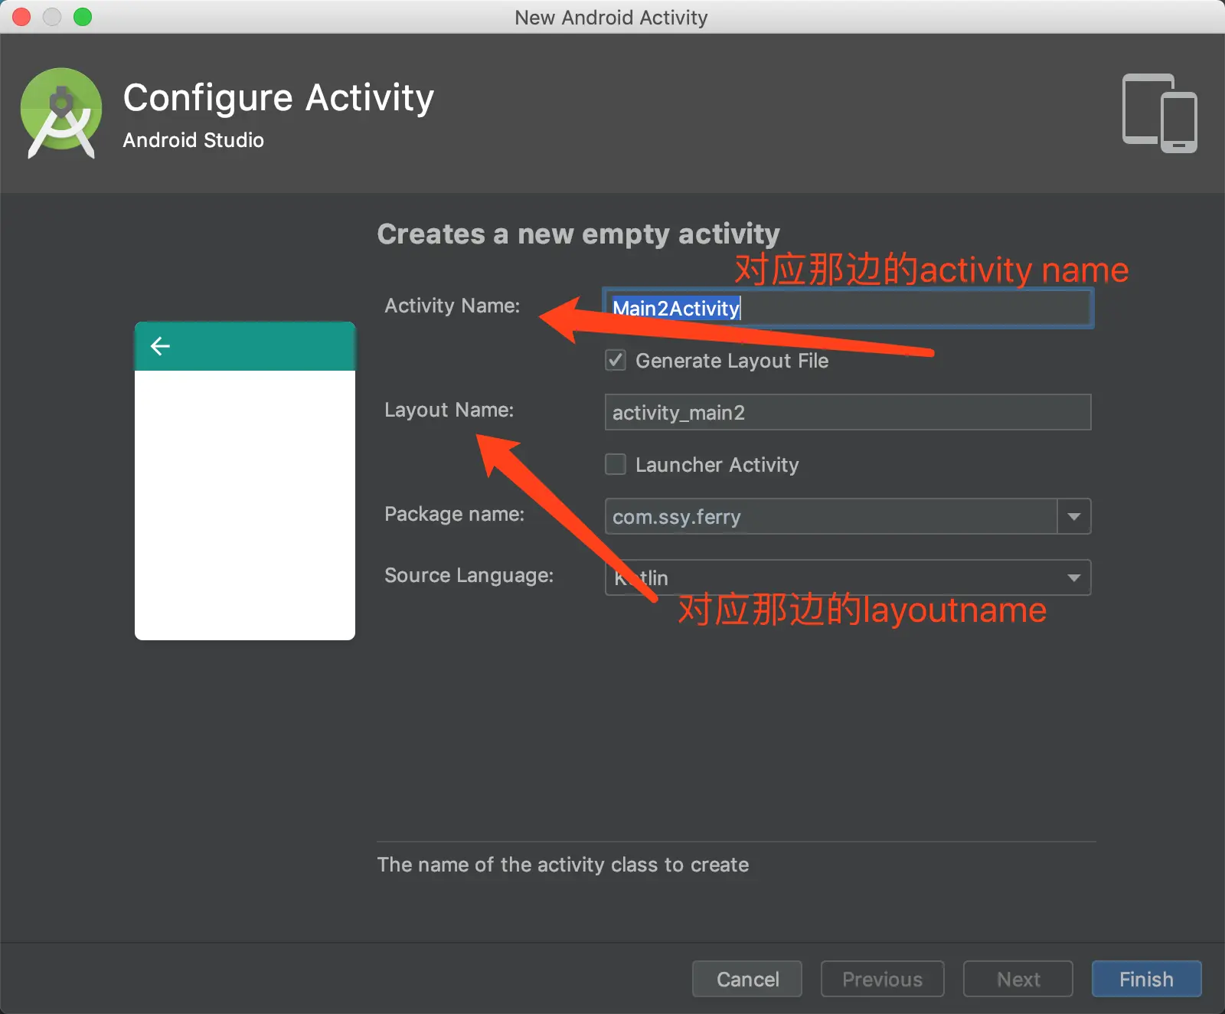Click the 'Package name:' label
Screen dimensions: 1225x1014
coord(454,514)
